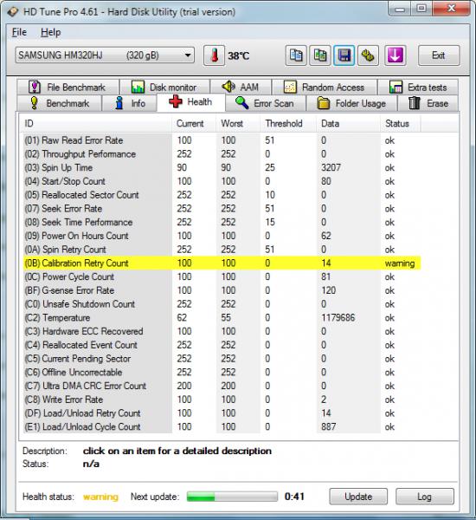Viewport: 476px width, 520px height.
Task: Click the Health status warning text
Action: (x=100, y=497)
